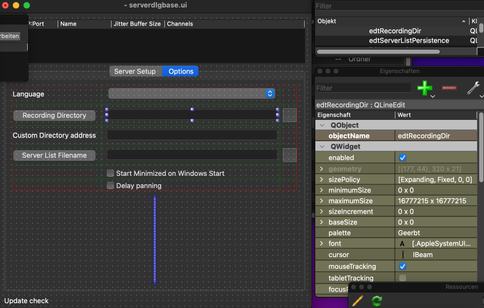
Task: Click the Recording Directory button
Action: pos(54,116)
